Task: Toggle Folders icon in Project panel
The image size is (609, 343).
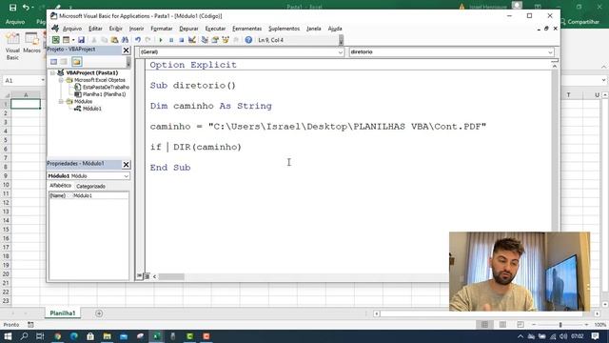Action: (x=76, y=62)
